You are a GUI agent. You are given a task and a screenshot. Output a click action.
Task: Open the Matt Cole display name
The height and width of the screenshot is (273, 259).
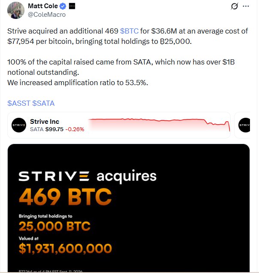tap(43, 6)
